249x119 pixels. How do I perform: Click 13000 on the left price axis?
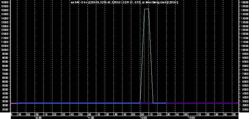click(5, 26)
